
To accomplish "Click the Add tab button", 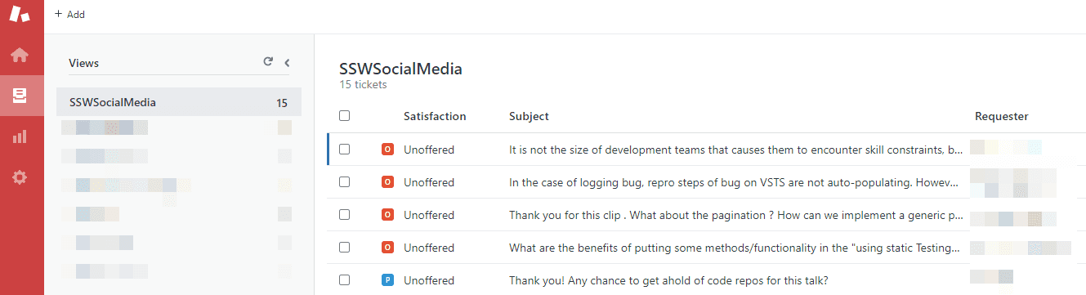I will click(69, 15).
